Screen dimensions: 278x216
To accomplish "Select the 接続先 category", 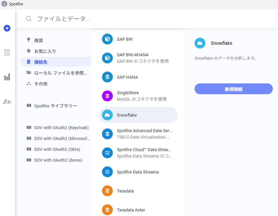I will 56,62.
